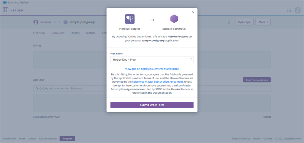The image size is (304, 143).
Task: Click the Plan name label in dialog
Action: click(x=116, y=54)
